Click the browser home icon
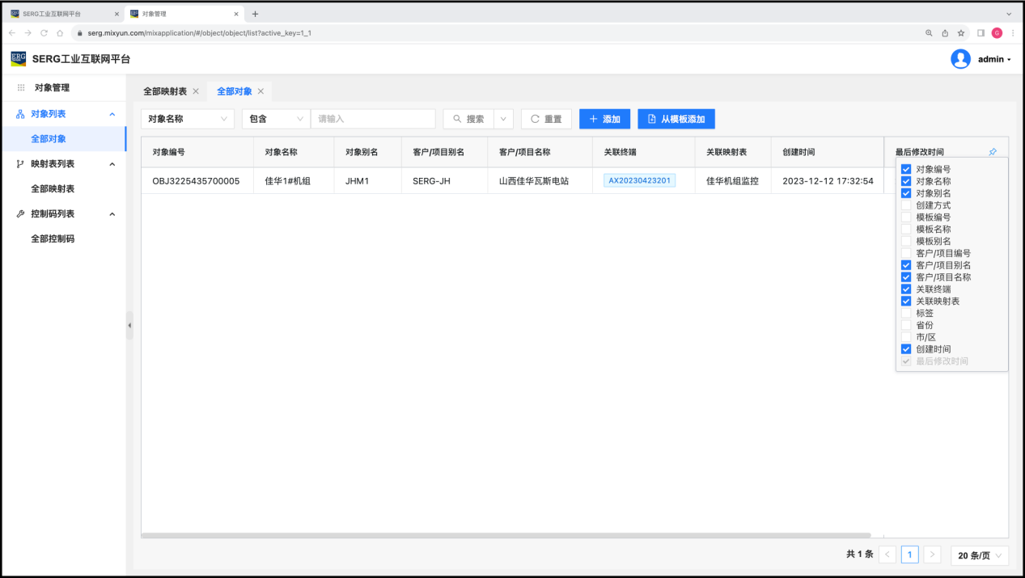This screenshot has height=578, width=1025. [60, 33]
